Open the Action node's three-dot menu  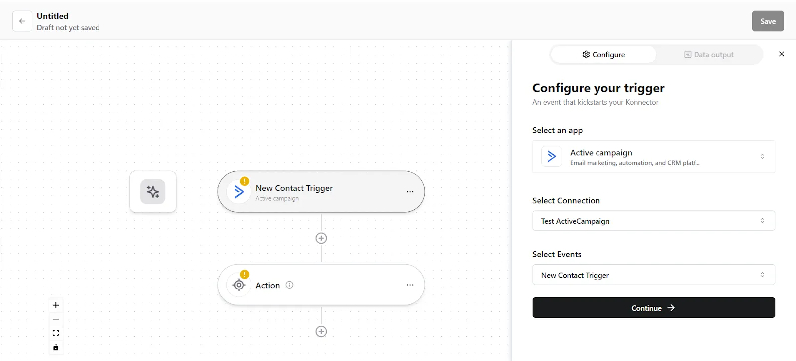[410, 285]
